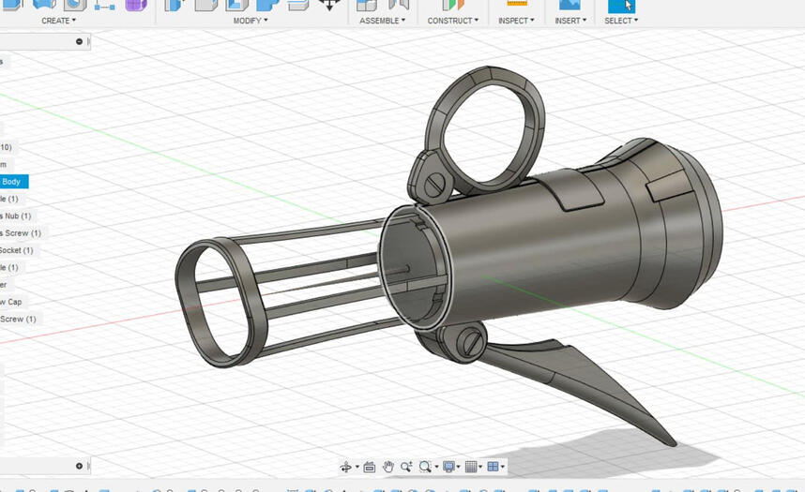Screen dimensions: 805x492
Task: Collapse the browser panel with minus button
Action: [x=79, y=42]
